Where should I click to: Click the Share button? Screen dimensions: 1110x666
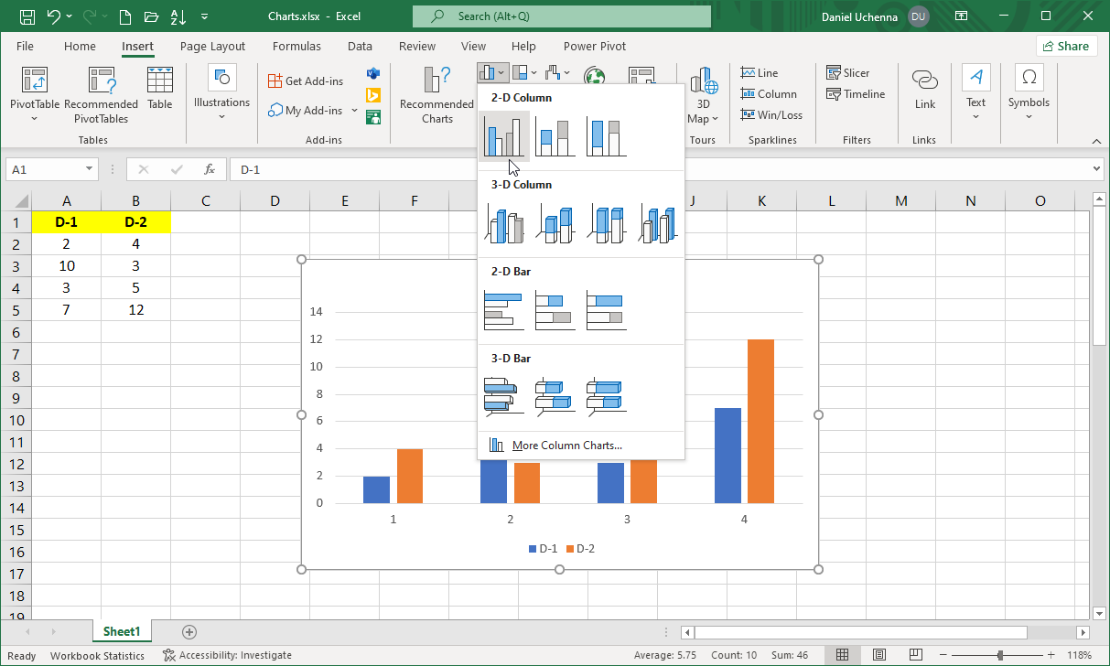click(1066, 47)
